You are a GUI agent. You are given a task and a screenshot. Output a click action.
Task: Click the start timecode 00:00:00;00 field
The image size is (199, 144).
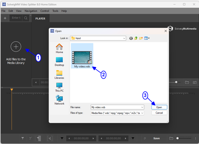point(81,139)
